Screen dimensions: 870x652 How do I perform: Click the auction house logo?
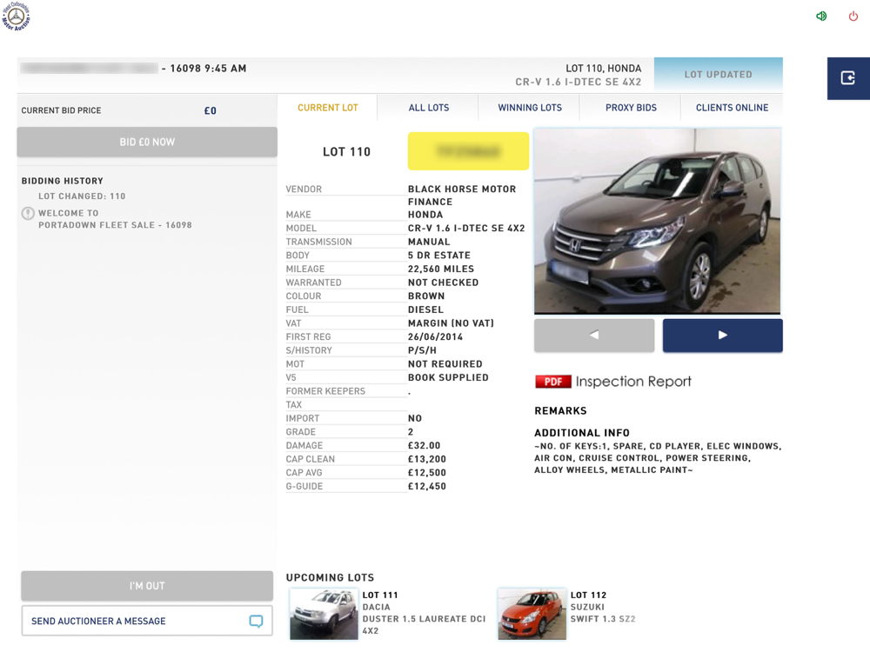pos(16,16)
